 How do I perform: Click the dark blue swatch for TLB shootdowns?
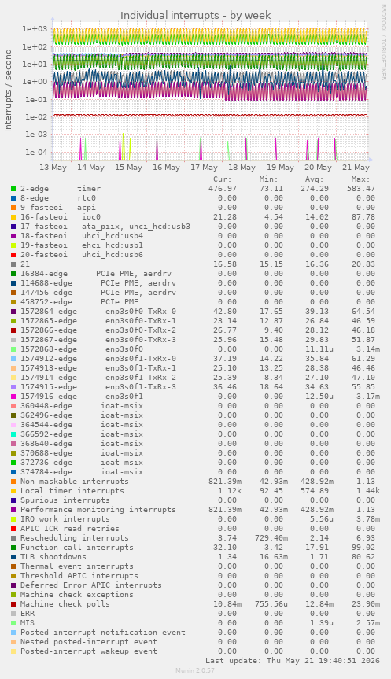pyautogui.click(x=13, y=557)
